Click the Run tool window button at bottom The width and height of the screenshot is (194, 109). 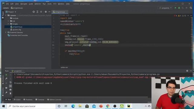coord(8,100)
